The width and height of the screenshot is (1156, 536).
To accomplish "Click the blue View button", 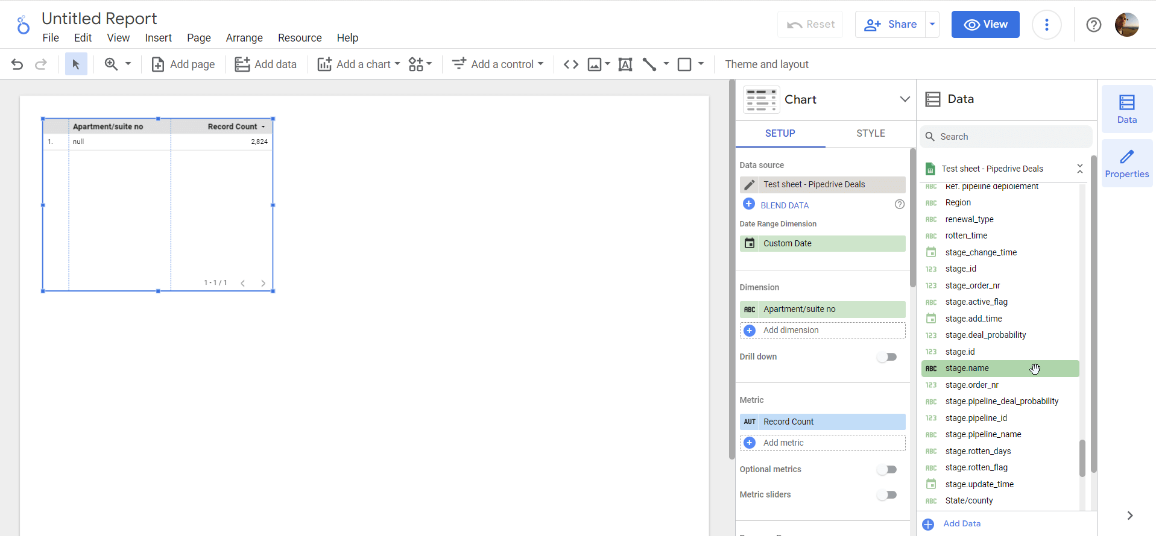I will (985, 25).
